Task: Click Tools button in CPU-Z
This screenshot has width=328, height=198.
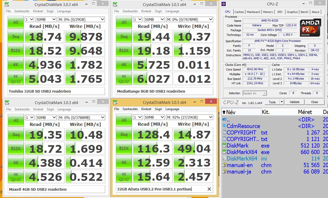Action: pyautogui.click(x=272, y=102)
